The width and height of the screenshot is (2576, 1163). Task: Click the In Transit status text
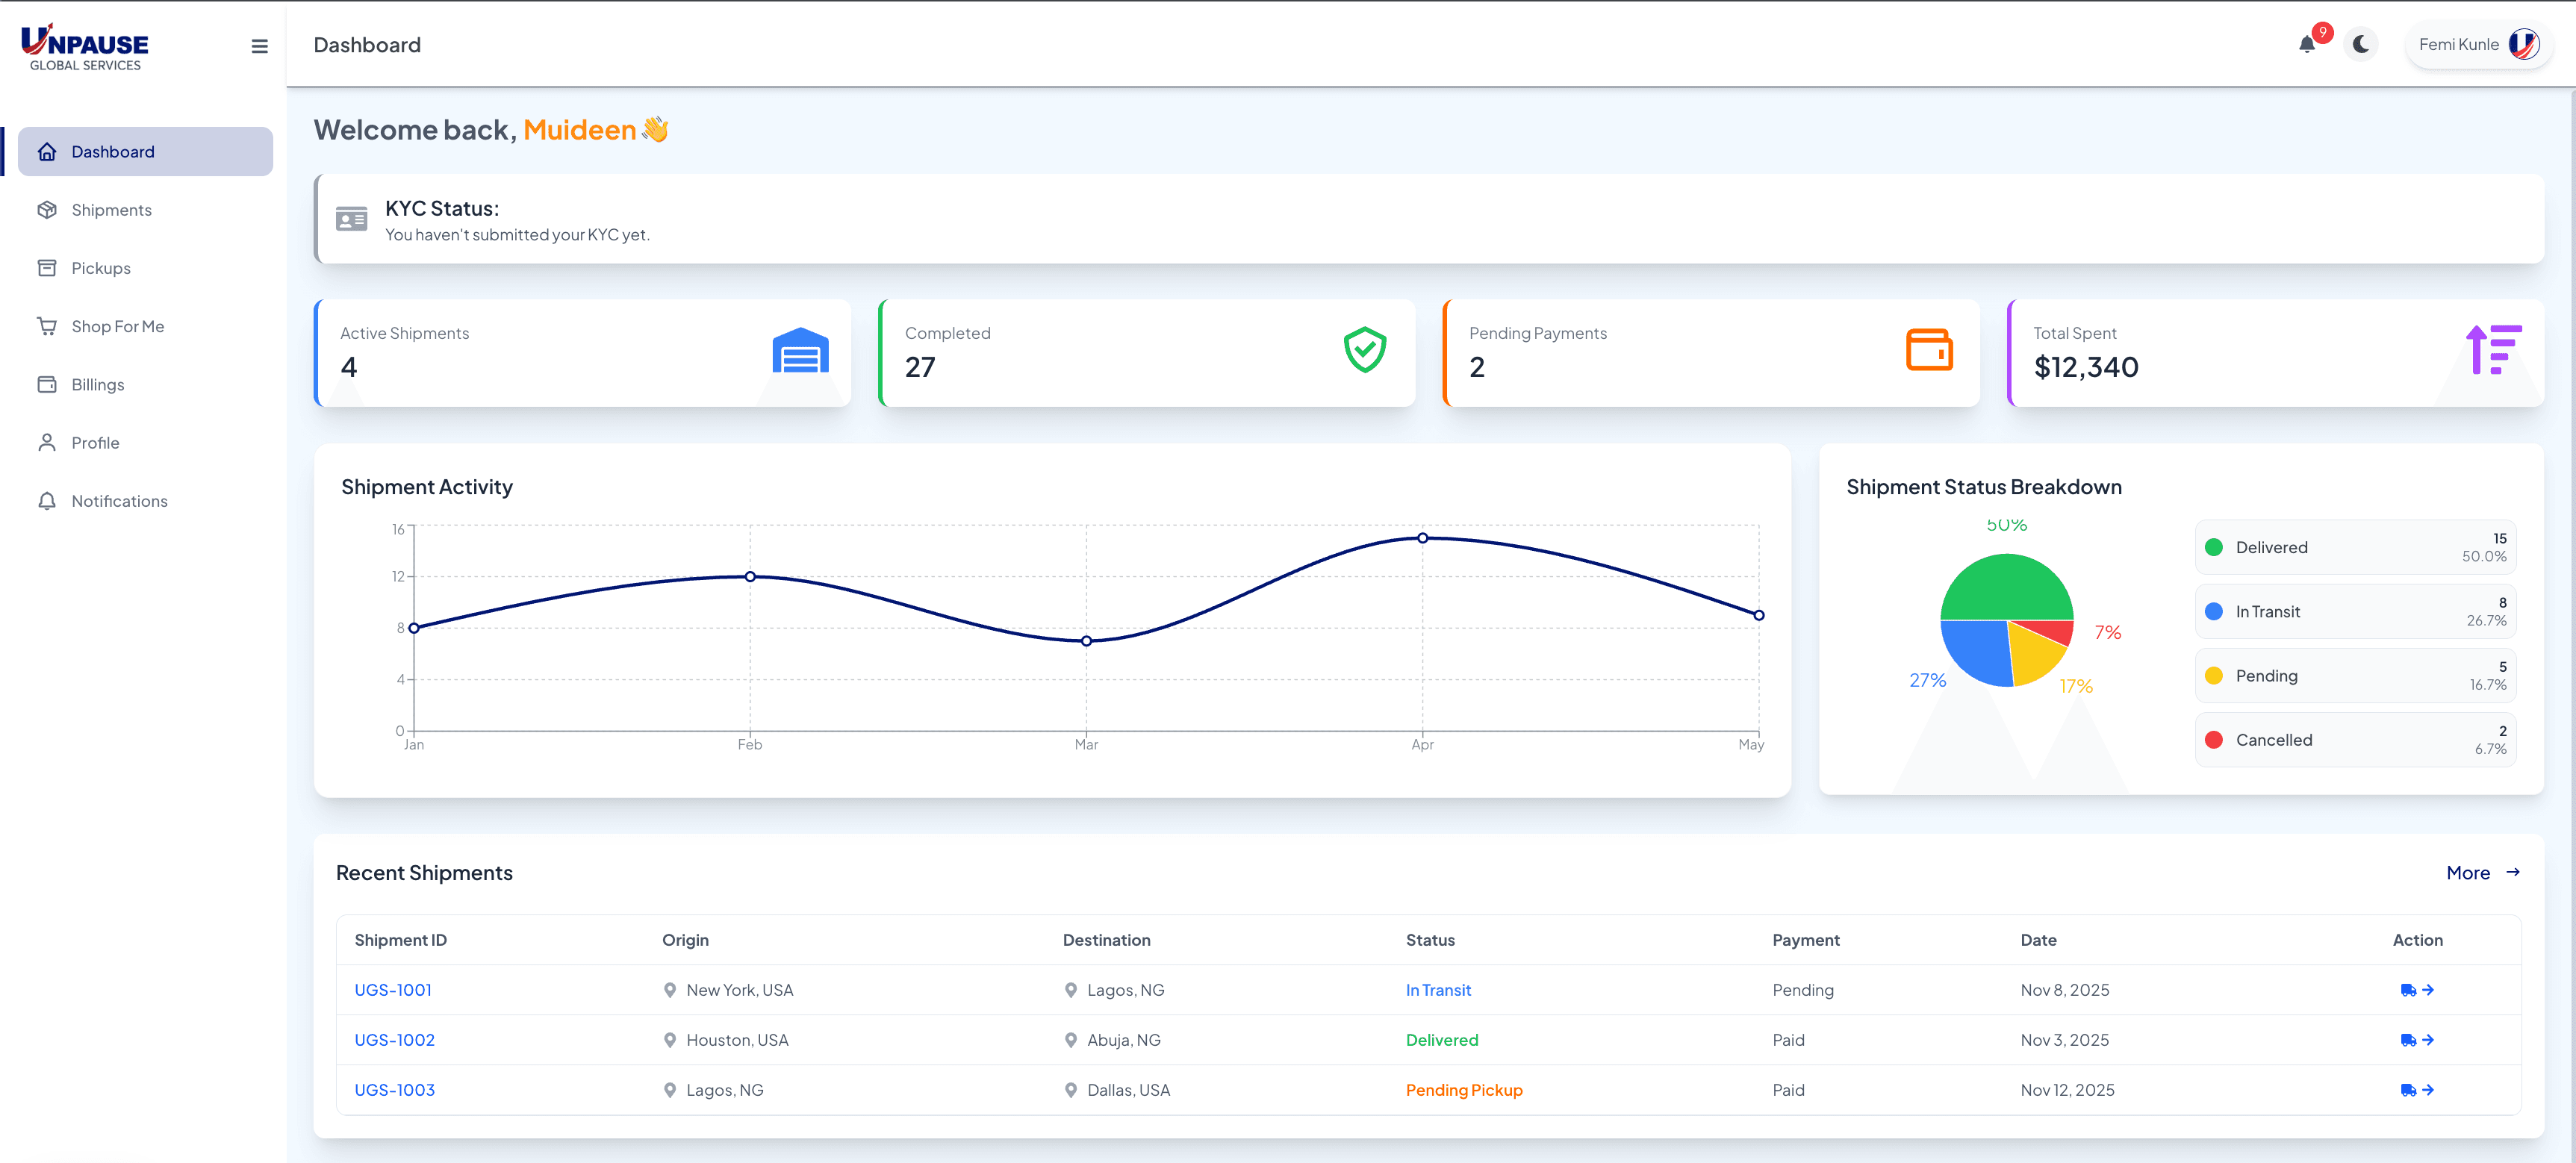[x=1437, y=989]
